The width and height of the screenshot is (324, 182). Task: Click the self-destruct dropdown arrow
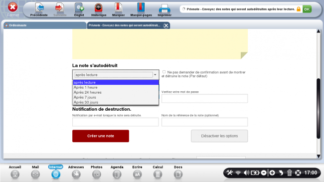tap(155, 75)
